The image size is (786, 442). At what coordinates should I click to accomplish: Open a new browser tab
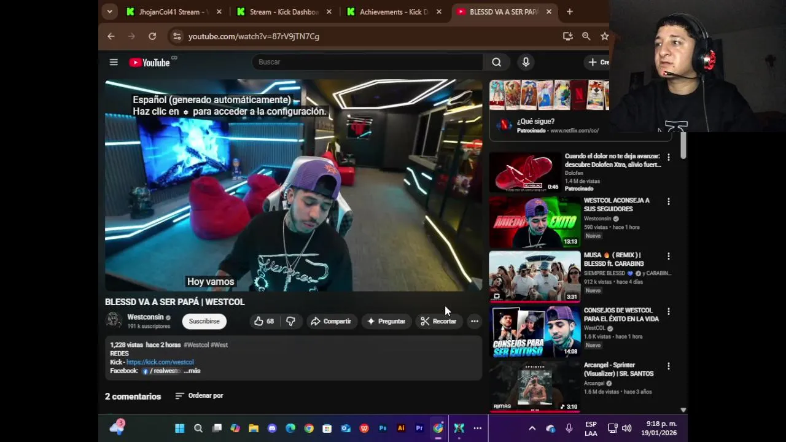[x=570, y=12]
